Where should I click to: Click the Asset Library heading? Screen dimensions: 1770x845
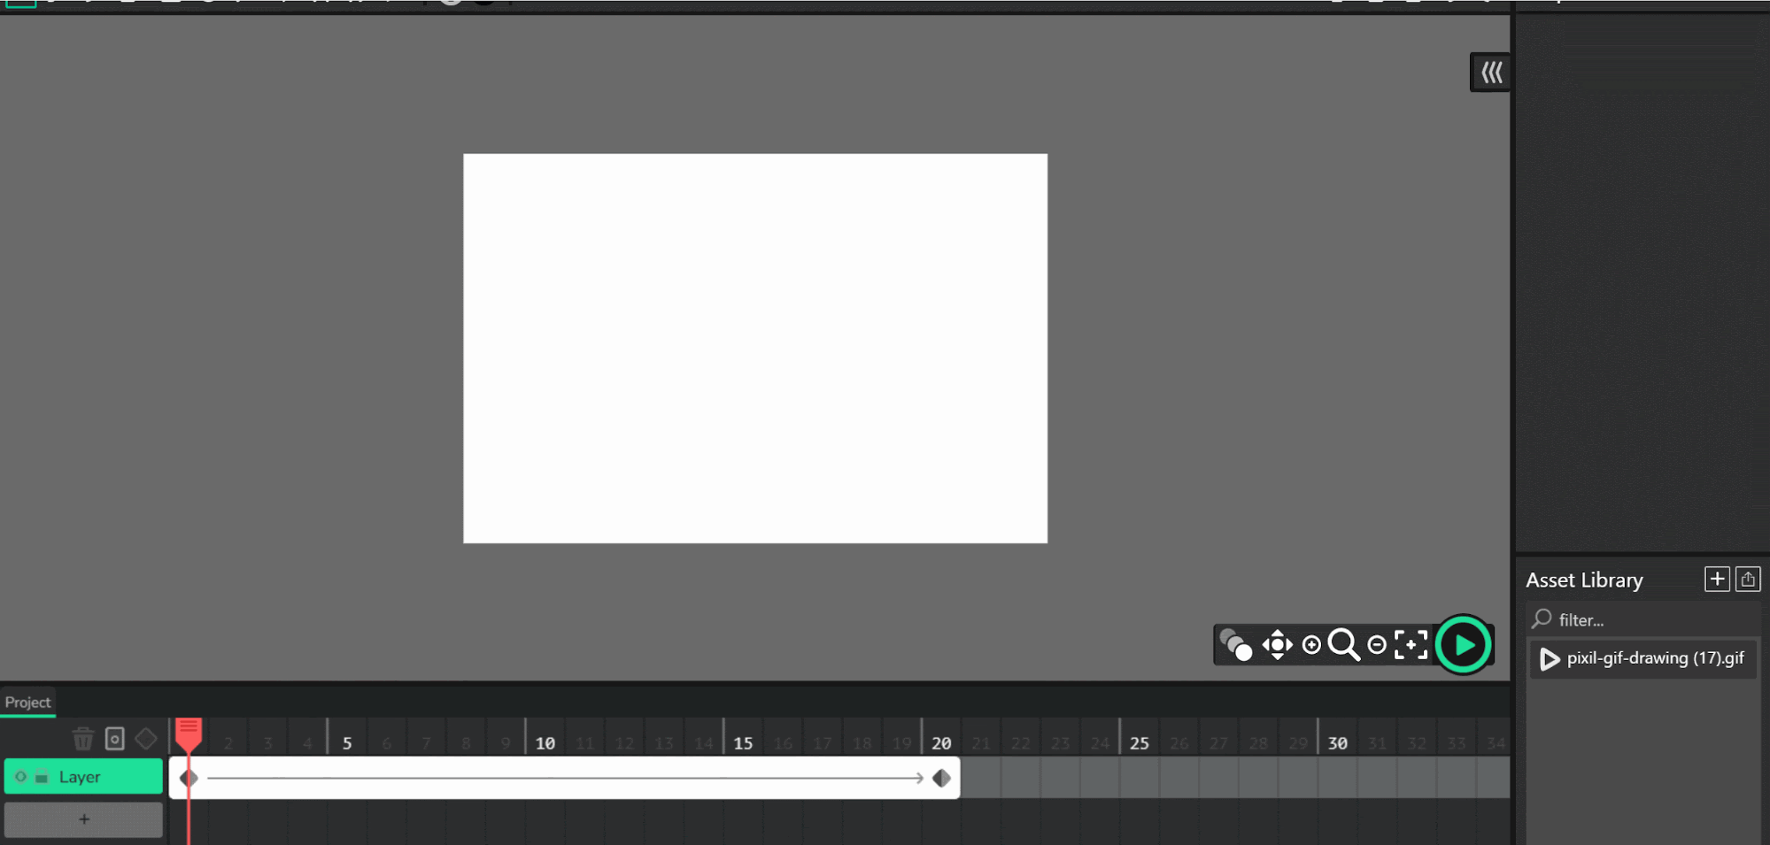pos(1584,580)
